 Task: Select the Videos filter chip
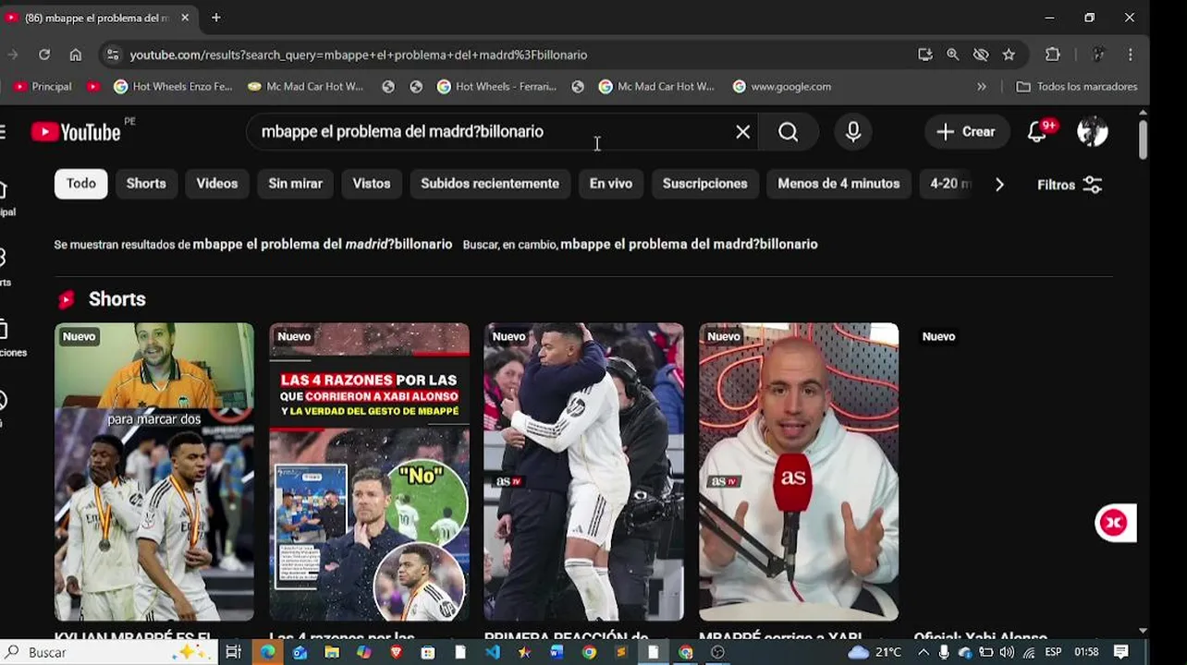coord(217,184)
